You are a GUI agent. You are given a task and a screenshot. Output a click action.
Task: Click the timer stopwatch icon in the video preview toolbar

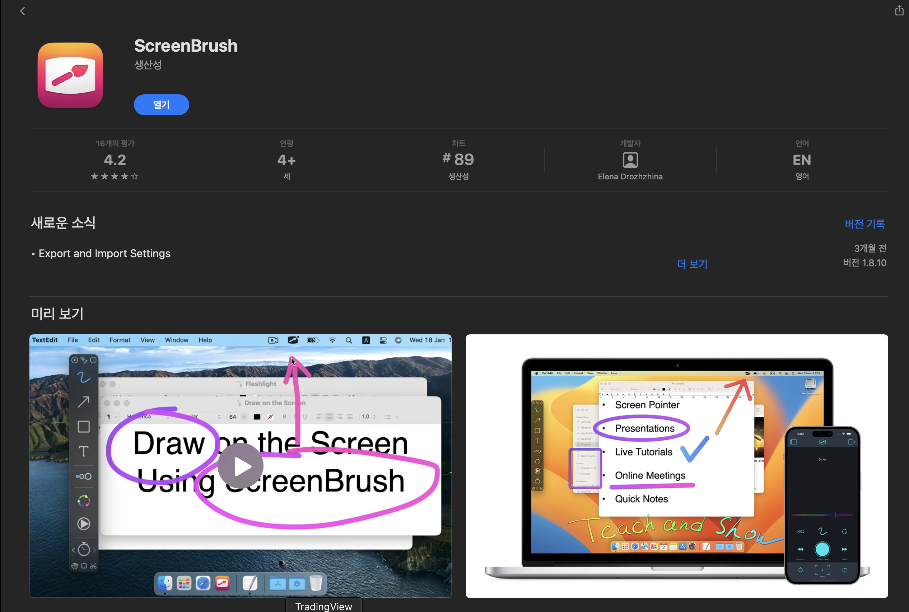(x=84, y=549)
